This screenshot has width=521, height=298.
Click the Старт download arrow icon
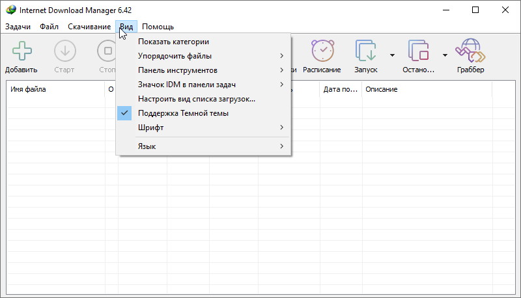64,51
